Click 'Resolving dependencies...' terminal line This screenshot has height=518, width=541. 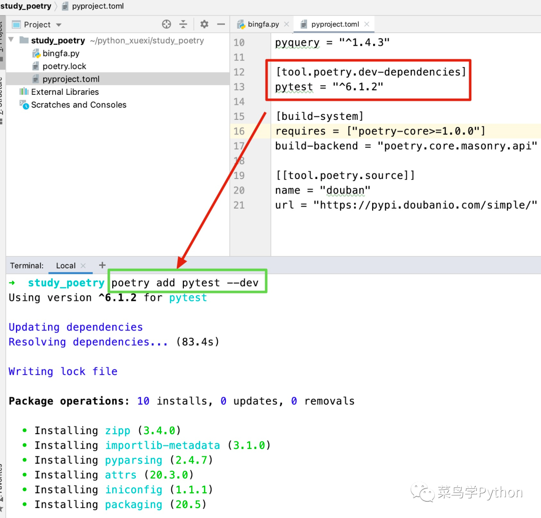[114, 342]
